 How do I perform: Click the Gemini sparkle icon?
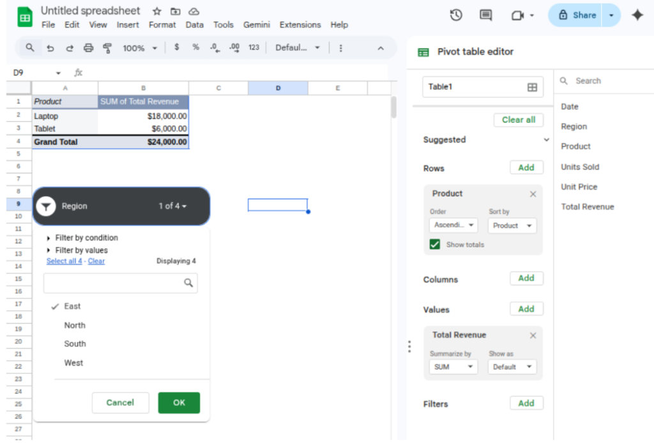(637, 15)
